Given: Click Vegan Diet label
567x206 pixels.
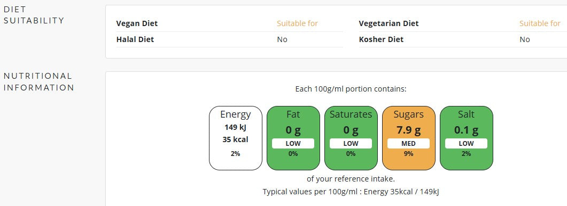Looking at the screenshot, I should [x=137, y=23].
